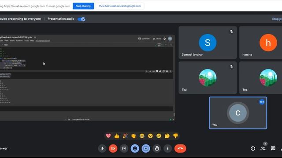
Task: Toggle the Presentation audio switch
Action: click(82, 19)
